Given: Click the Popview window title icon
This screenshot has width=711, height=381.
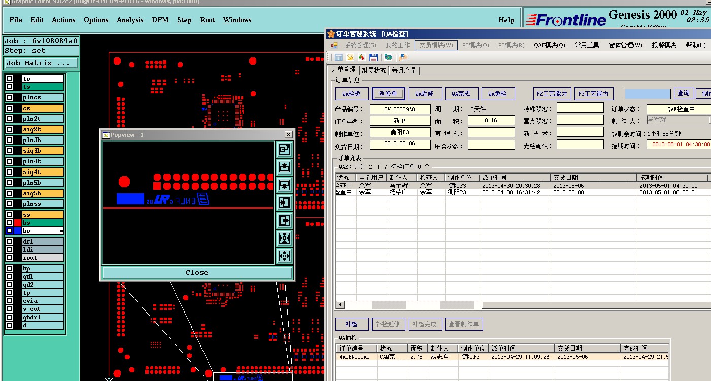Looking at the screenshot, I should coord(106,135).
